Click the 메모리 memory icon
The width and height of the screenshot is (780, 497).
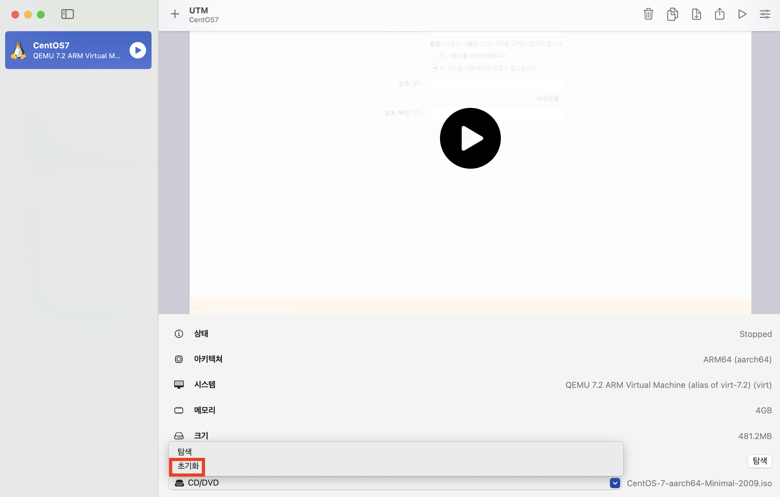[x=179, y=410]
